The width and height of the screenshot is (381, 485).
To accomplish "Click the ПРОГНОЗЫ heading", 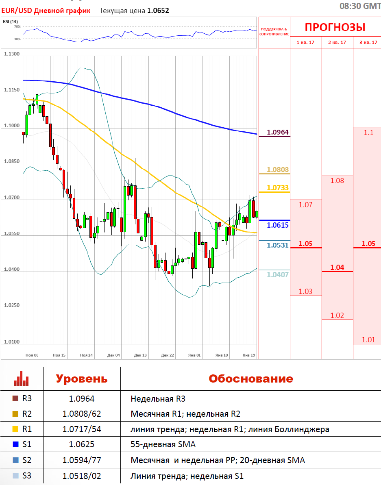I will tap(335, 27).
